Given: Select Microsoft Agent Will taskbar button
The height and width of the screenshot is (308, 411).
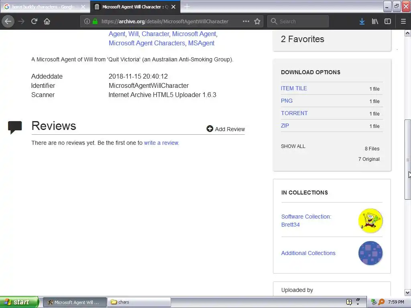Looking at the screenshot, I should 75,302.
